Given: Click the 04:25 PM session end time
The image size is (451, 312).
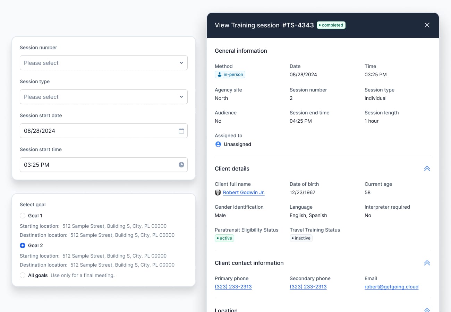Looking at the screenshot, I should (x=301, y=121).
